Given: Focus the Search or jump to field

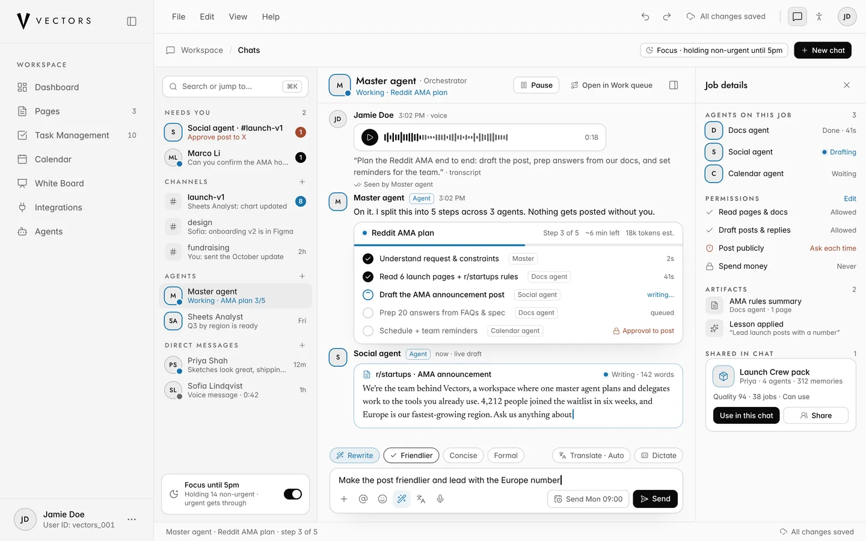Looking at the screenshot, I should tap(235, 87).
